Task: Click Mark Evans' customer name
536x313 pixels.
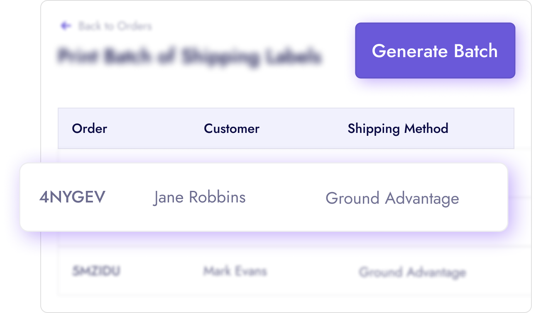Action: pos(235,272)
